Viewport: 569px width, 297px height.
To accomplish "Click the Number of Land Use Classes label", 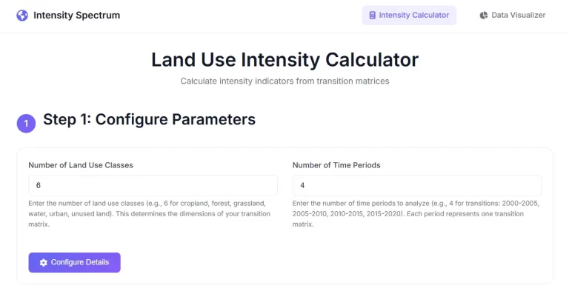I will click(81, 165).
